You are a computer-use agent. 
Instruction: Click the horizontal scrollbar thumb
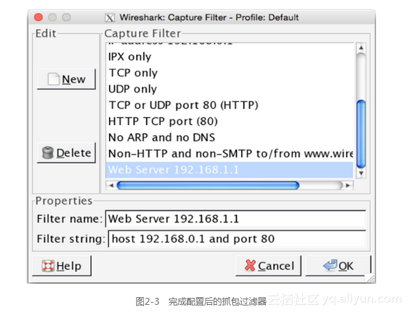(208, 185)
